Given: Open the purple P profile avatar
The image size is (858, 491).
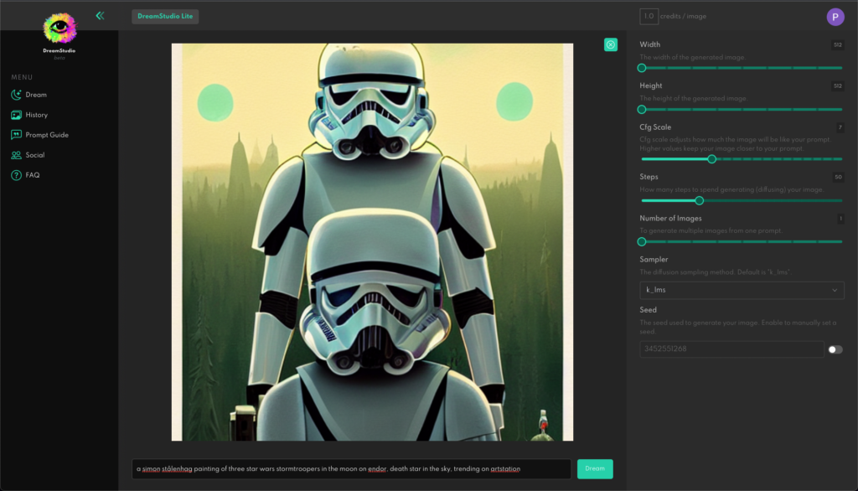Looking at the screenshot, I should pos(835,17).
